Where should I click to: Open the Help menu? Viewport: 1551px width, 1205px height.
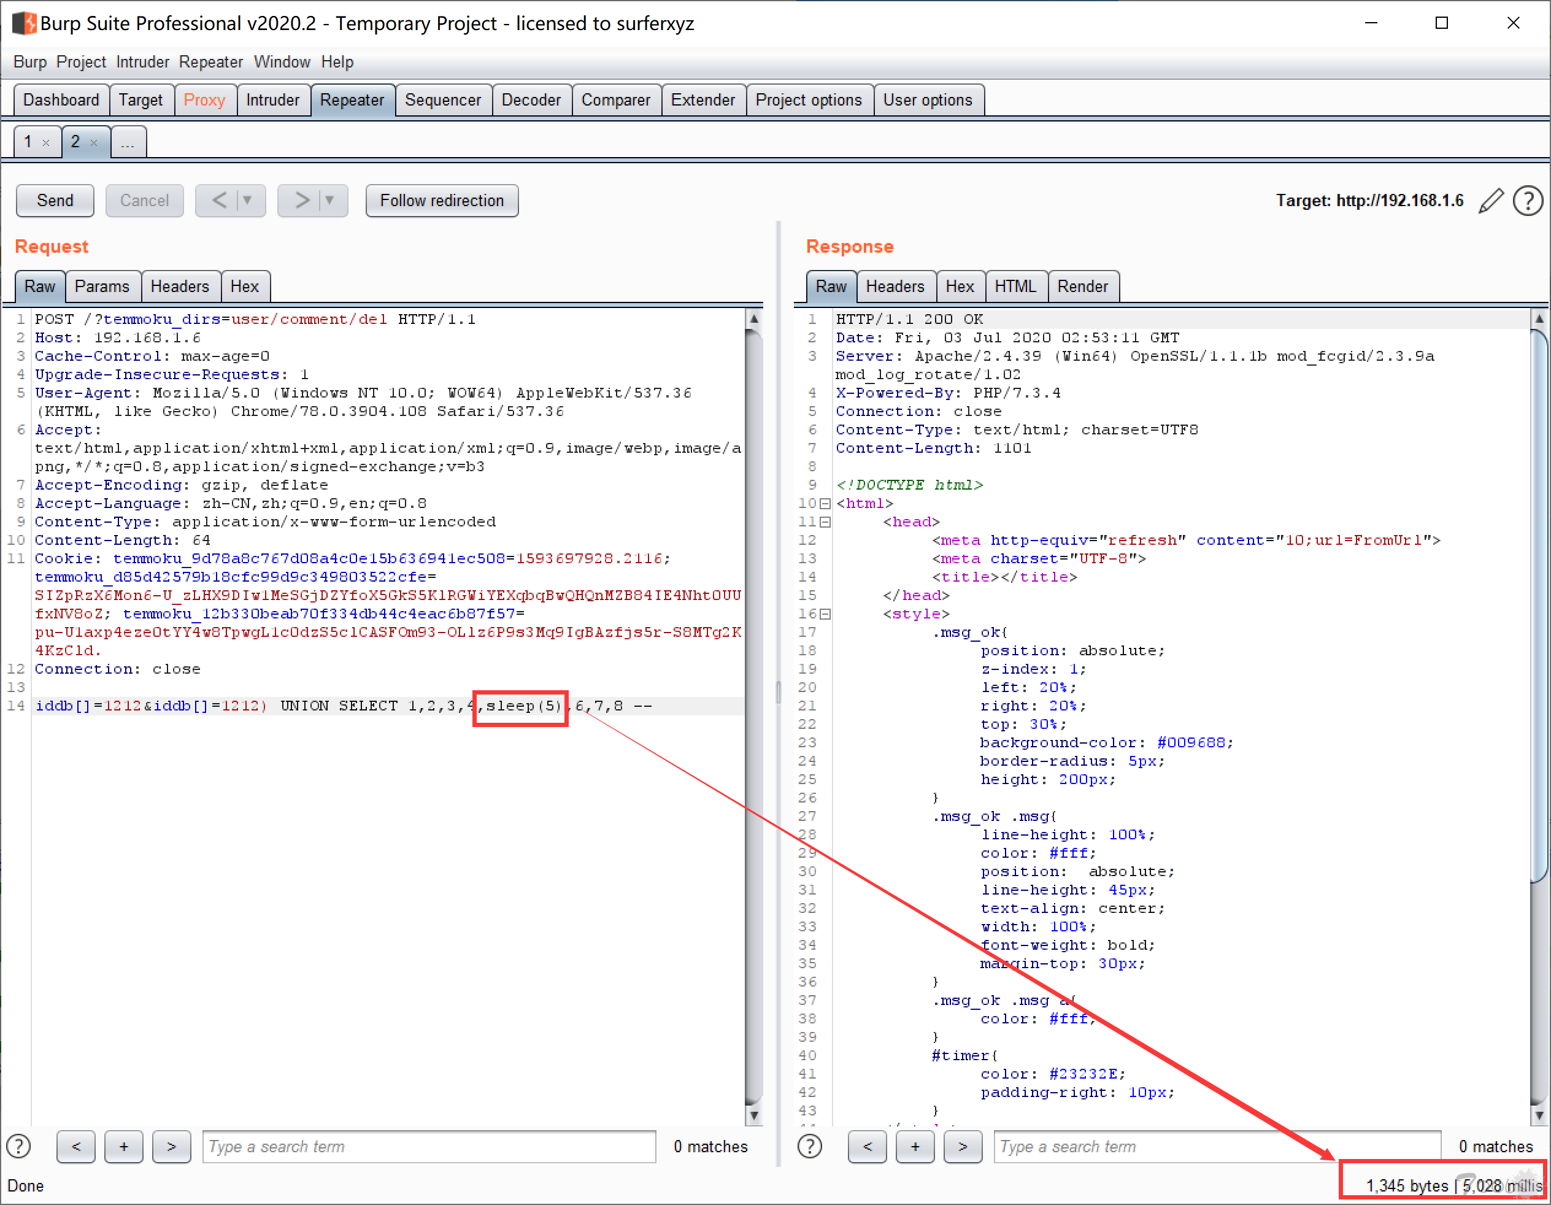tap(337, 63)
